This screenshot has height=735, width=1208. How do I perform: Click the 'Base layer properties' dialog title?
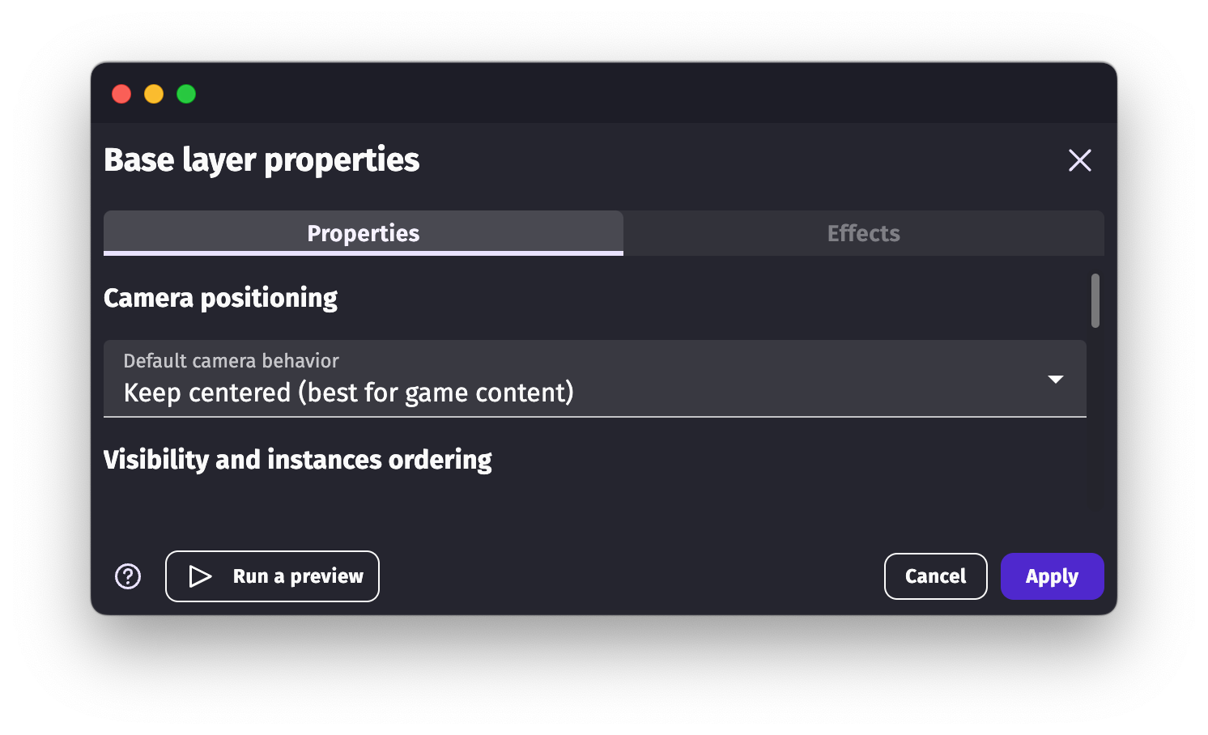pyautogui.click(x=262, y=160)
